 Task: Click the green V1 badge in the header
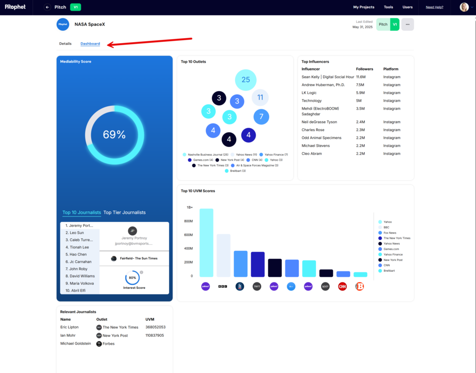pyautogui.click(x=76, y=7)
